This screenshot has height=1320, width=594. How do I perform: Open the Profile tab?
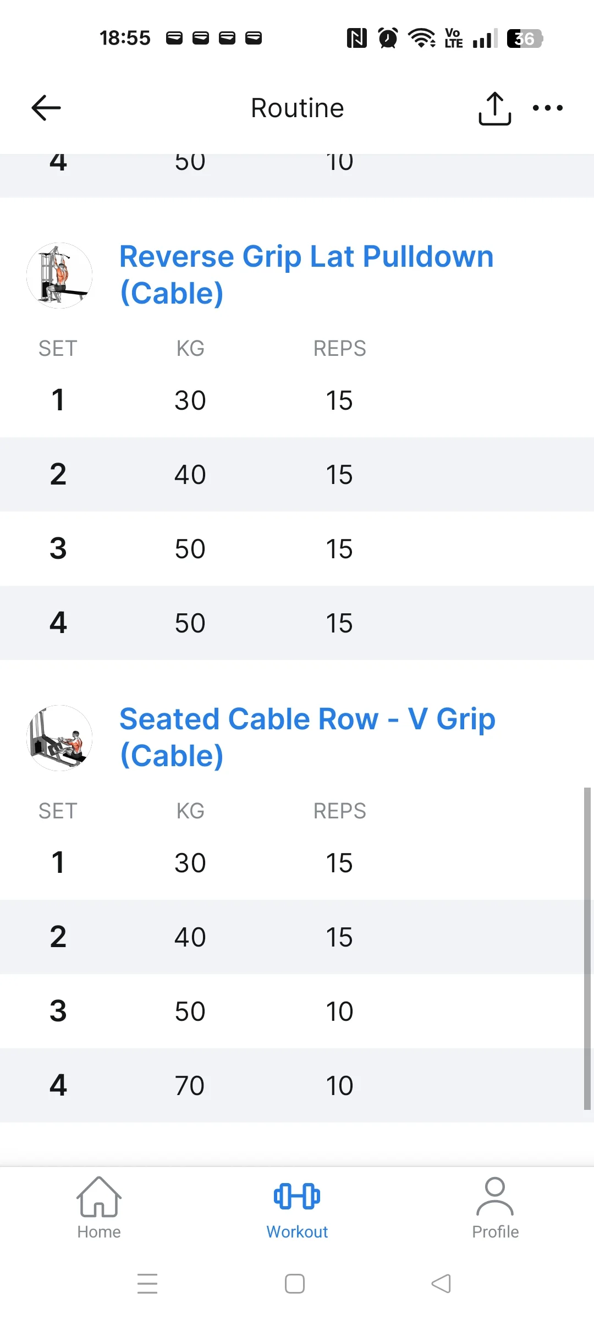click(x=495, y=1208)
